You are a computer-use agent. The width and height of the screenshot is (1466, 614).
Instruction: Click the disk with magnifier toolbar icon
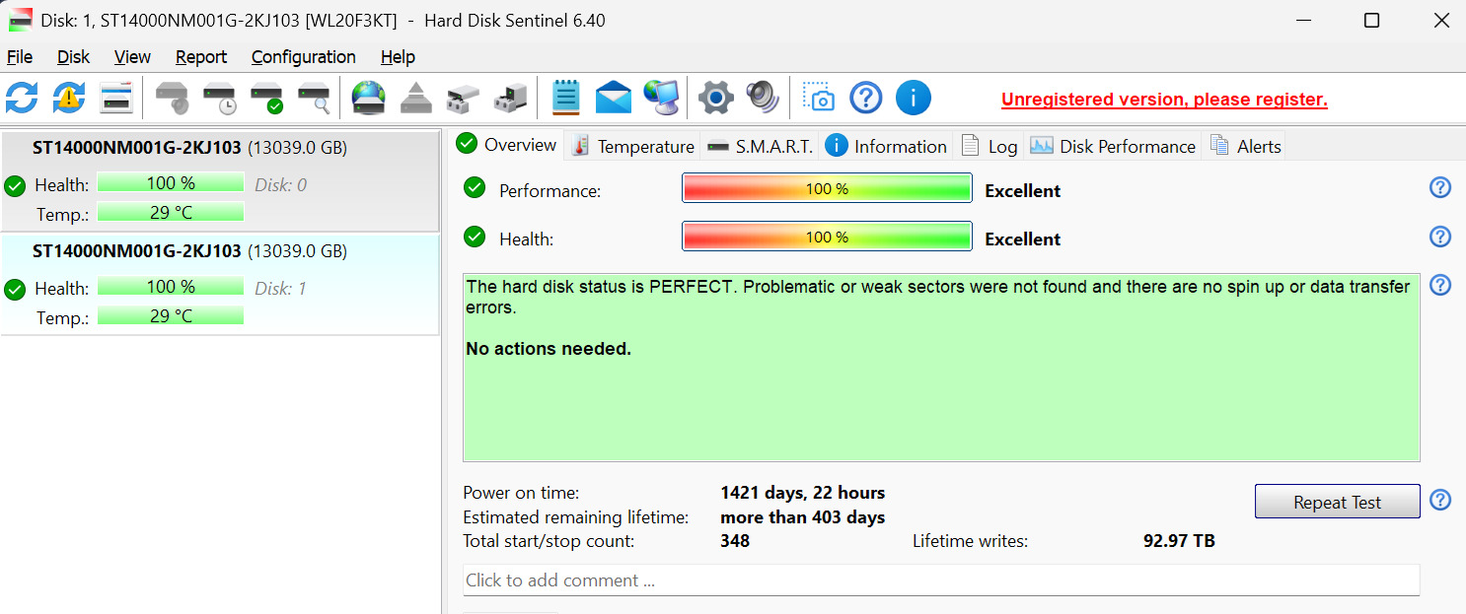(314, 98)
